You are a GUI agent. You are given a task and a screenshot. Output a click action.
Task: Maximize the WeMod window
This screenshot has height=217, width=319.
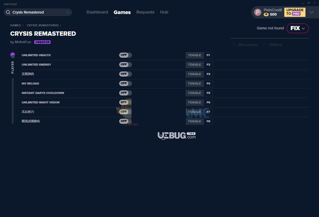pos(309,3)
